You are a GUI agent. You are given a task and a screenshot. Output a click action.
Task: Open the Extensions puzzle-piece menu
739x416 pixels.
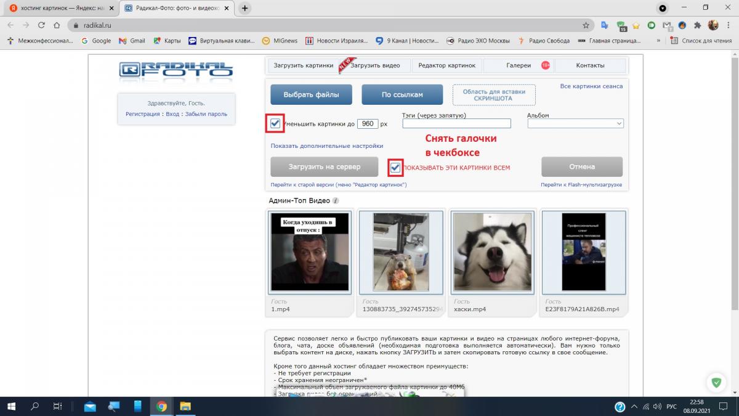coord(698,25)
